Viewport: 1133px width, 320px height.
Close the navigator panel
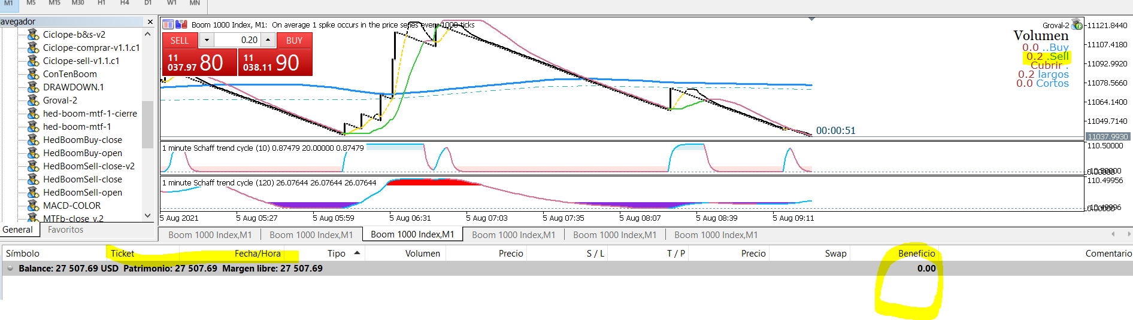tap(150, 22)
